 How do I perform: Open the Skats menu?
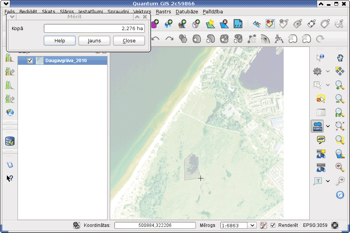(x=48, y=11)
